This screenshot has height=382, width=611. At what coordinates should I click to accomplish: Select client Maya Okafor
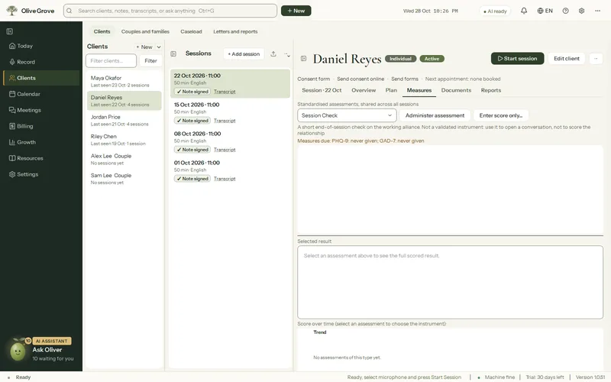coord(124,81)
